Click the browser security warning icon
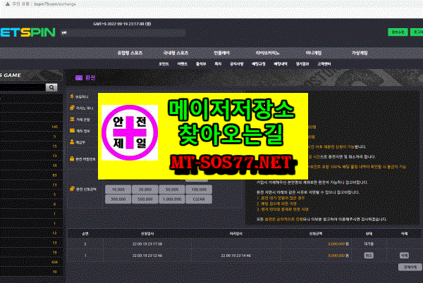423x283 pixels. coord(8,4)
